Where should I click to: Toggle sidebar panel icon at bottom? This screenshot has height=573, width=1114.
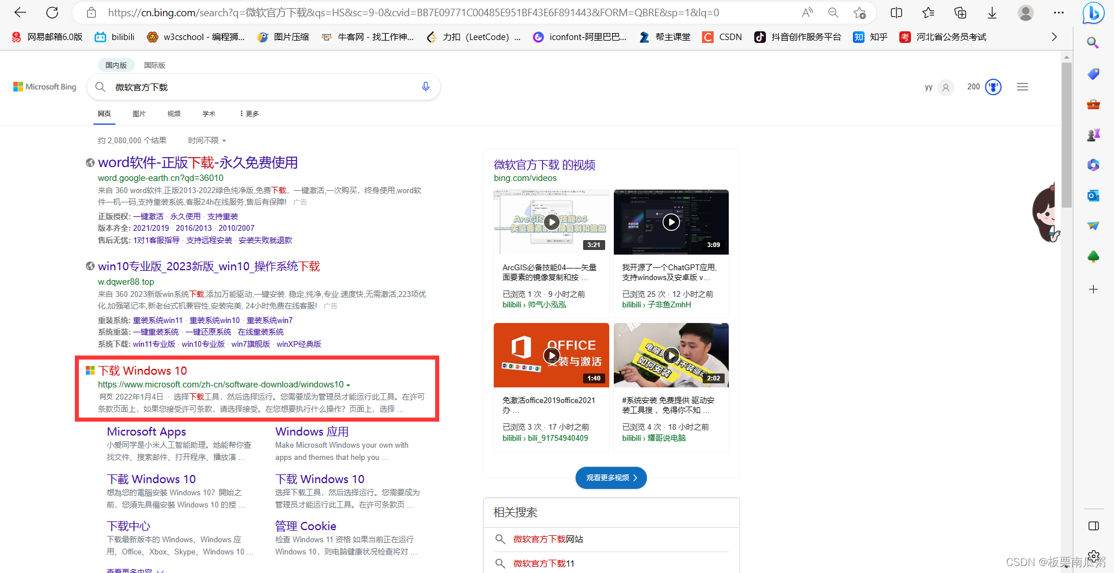(1093, 526)
